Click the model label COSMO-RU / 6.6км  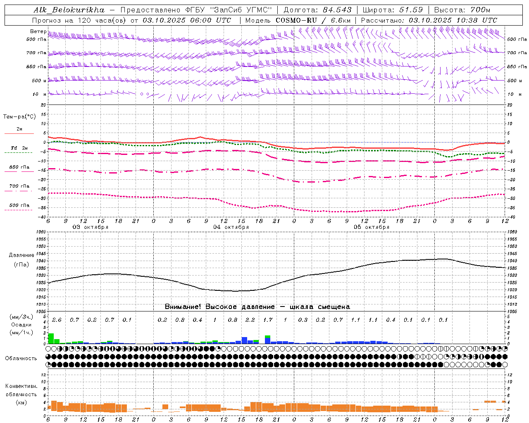[313, 20]
